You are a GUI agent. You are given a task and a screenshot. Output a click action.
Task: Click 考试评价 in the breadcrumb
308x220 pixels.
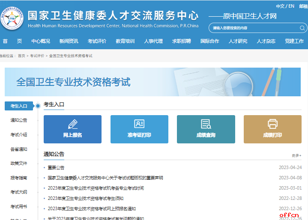coord(37,56)
